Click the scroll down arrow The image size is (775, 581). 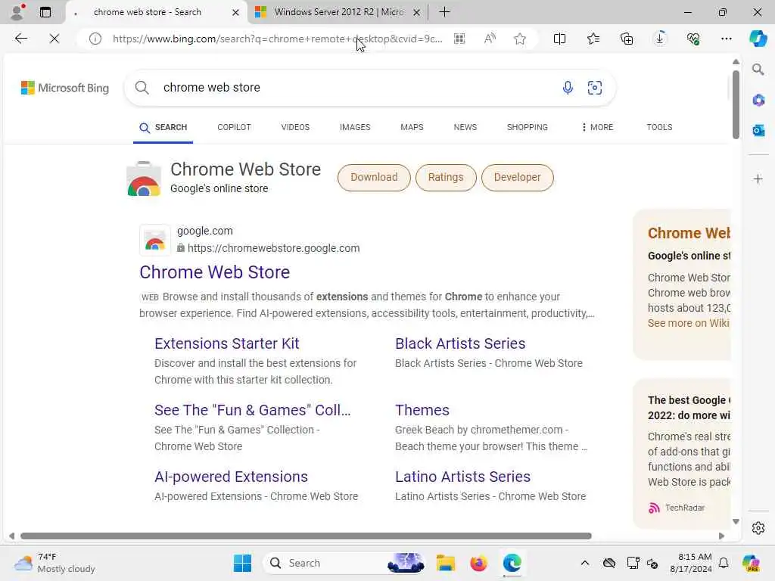click(x=736, y=521)
